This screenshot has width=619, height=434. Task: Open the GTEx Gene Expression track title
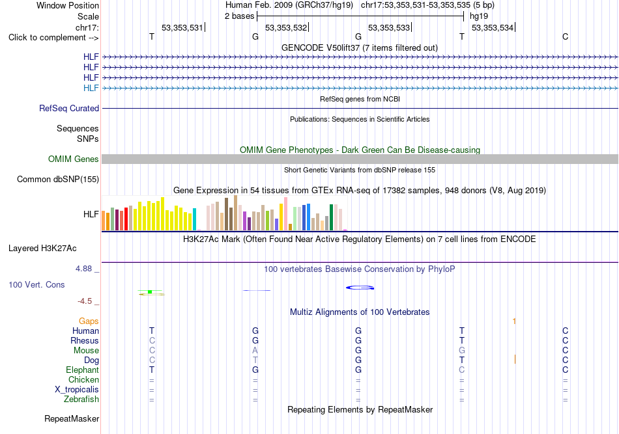tap(360, 191)
